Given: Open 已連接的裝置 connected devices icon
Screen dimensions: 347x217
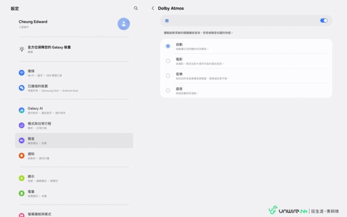Looking at the screenshot, I should coord(21,88).
